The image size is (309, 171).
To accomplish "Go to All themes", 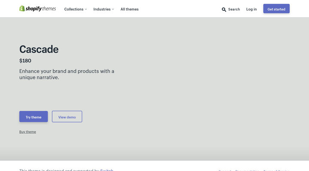I will tap(130, 9).
